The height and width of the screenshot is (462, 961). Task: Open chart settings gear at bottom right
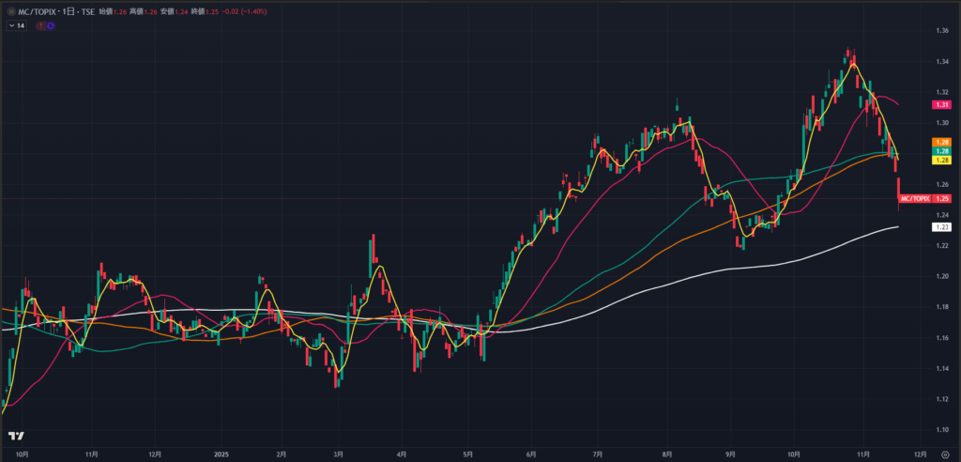(945, 453)
